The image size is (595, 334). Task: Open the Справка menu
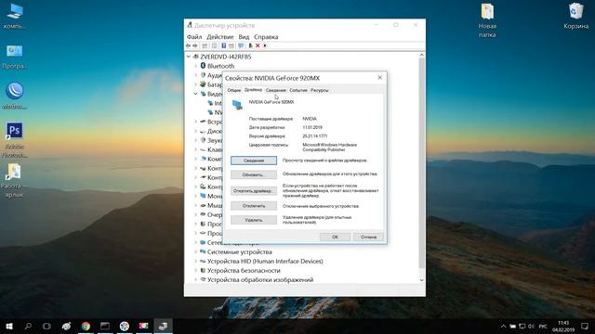[x=266, y=37]
